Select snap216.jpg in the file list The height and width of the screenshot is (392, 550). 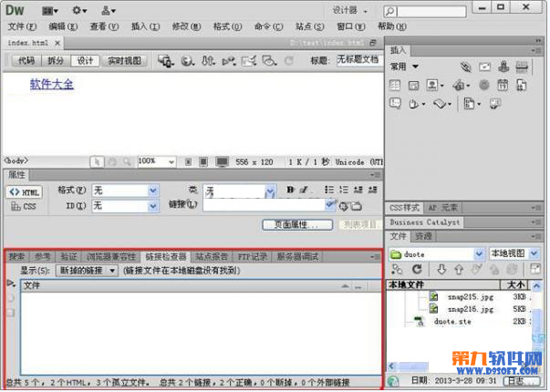pyautogui.click(x=468, y=309)
